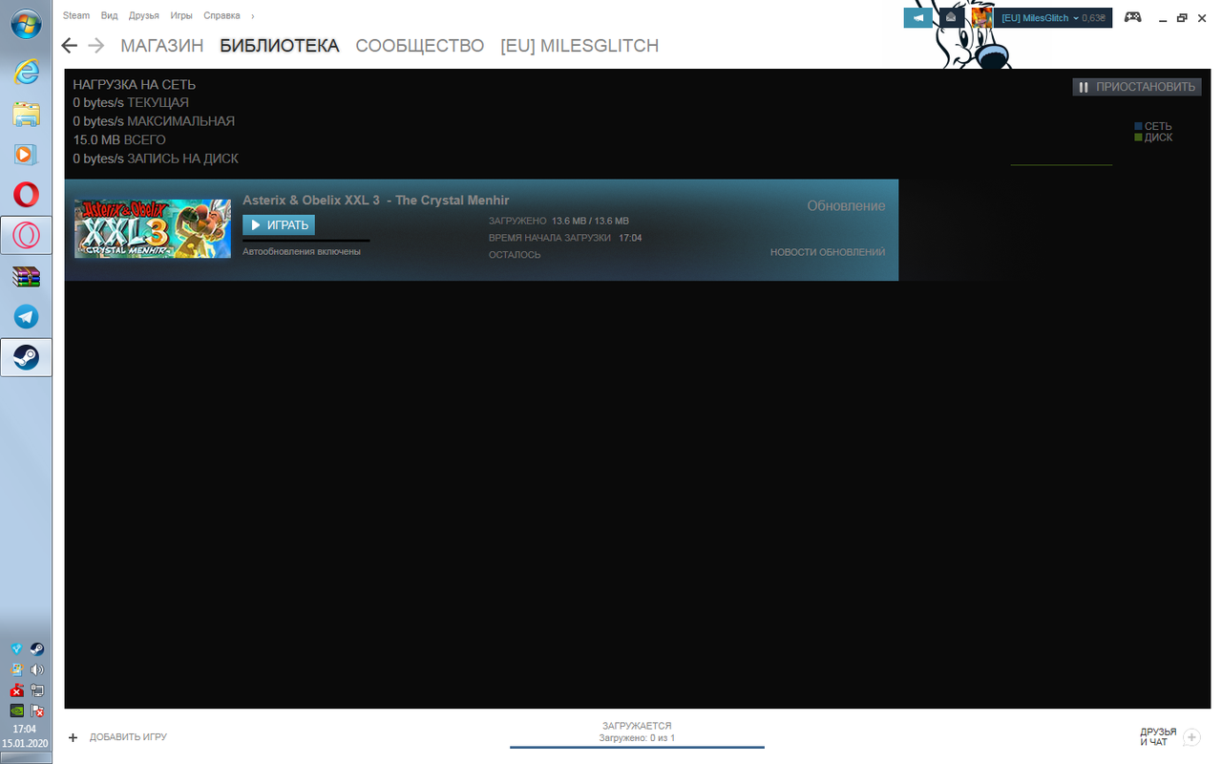This screenshot has width=1222, height=764.
Task: Open the volume speaker tray icon
Action: pyautogui.click(x=37, y=670)
